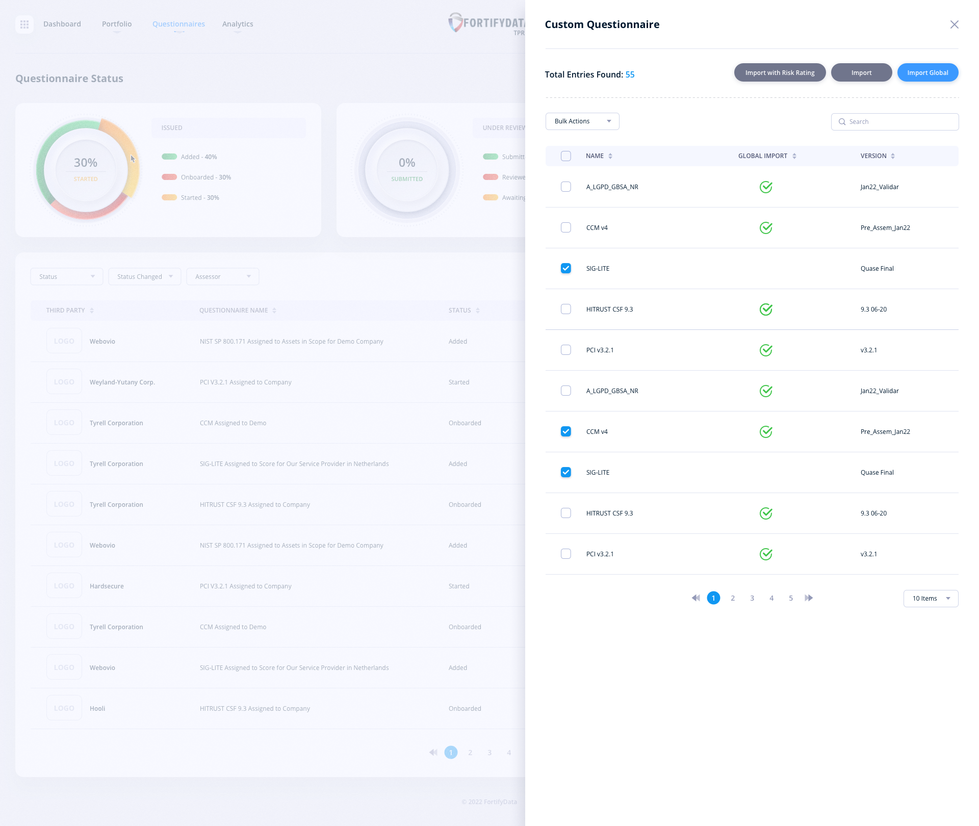Click the skip-to-first-page arrow in pagination
The width and height of the screenshot is (979, 826).
tap(695, 598)
